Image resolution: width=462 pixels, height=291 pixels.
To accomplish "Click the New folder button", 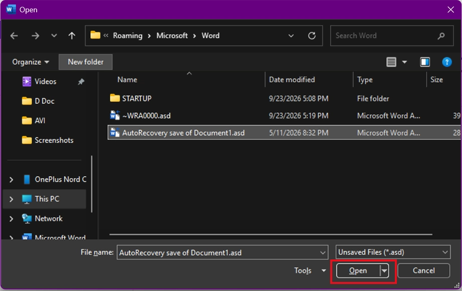I will tap(86, 62).
